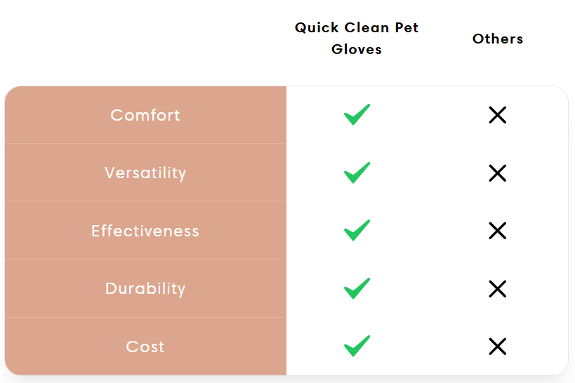Click the green checkmark in Cost row

(357, 346)
